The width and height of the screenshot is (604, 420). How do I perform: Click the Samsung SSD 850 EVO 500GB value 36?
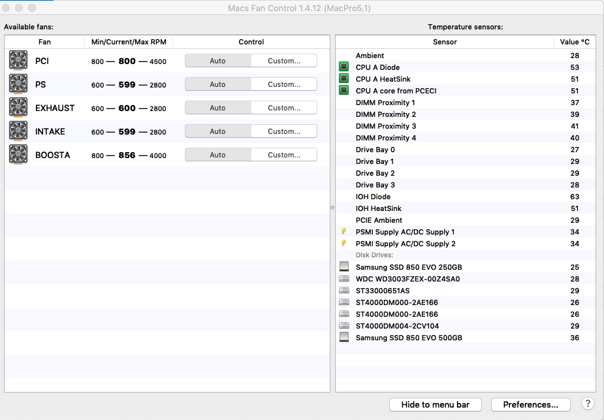point(575,338)
